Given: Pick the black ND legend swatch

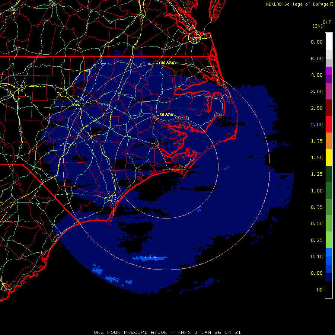Looking at the screenshot, I should point(329,290).
